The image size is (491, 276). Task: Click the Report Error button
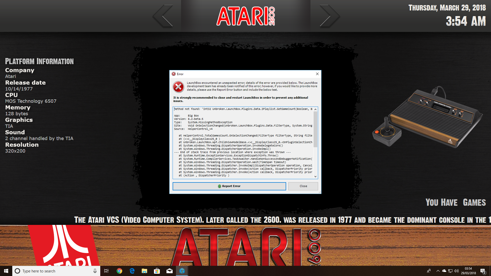pos(229,186)
